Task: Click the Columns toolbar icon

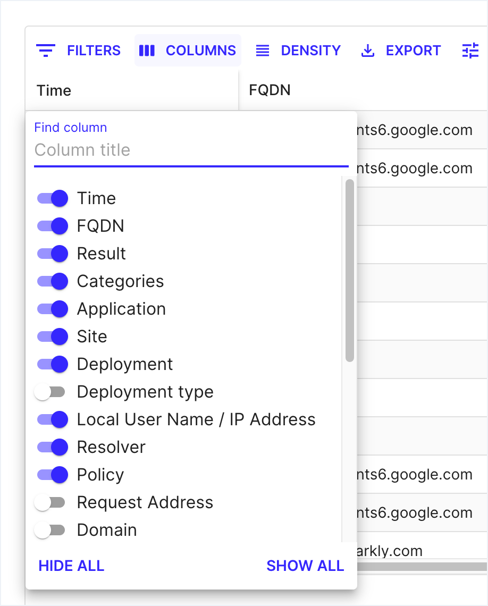Action: [148, 50]
